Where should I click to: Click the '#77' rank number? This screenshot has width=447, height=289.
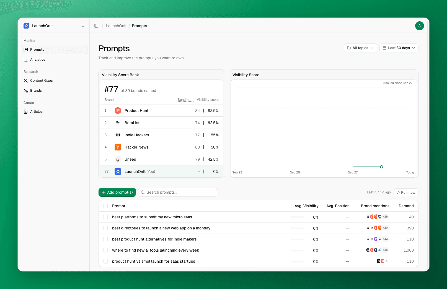tap(111, 89)
